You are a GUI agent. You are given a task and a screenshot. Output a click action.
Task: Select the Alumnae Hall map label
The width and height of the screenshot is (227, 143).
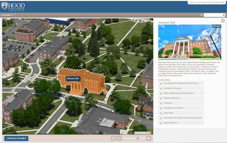pos(73,78)
